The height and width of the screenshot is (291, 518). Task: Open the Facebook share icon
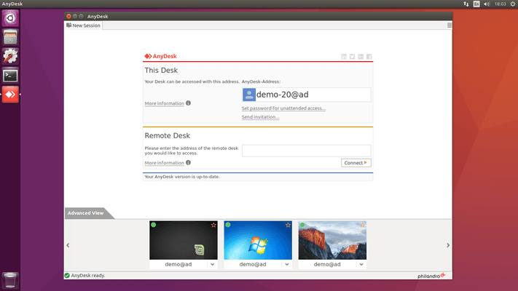click(x=369, y=57)
